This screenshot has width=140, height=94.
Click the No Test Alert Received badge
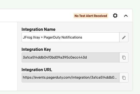[91, 16]
